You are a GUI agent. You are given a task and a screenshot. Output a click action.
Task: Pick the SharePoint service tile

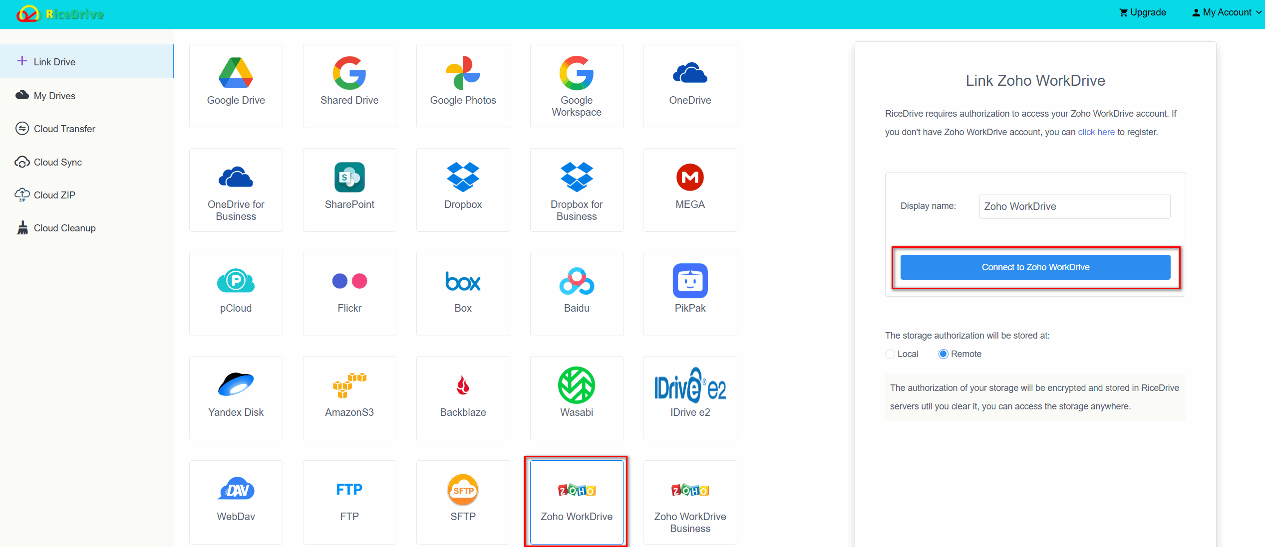coord(349,190)
